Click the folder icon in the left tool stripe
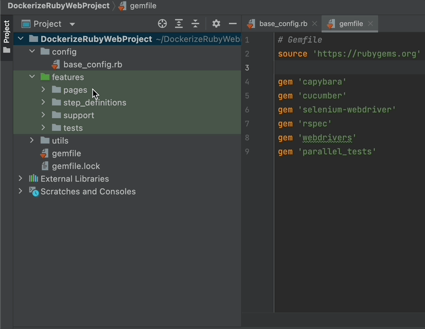 (x=6, y=50)
